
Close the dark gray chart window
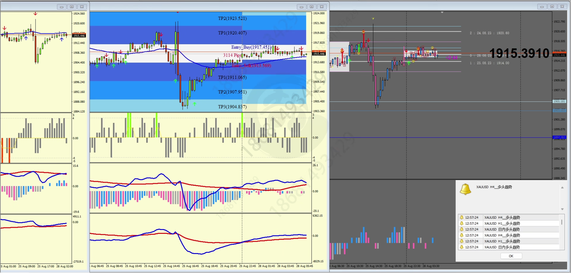coord(562,6)
